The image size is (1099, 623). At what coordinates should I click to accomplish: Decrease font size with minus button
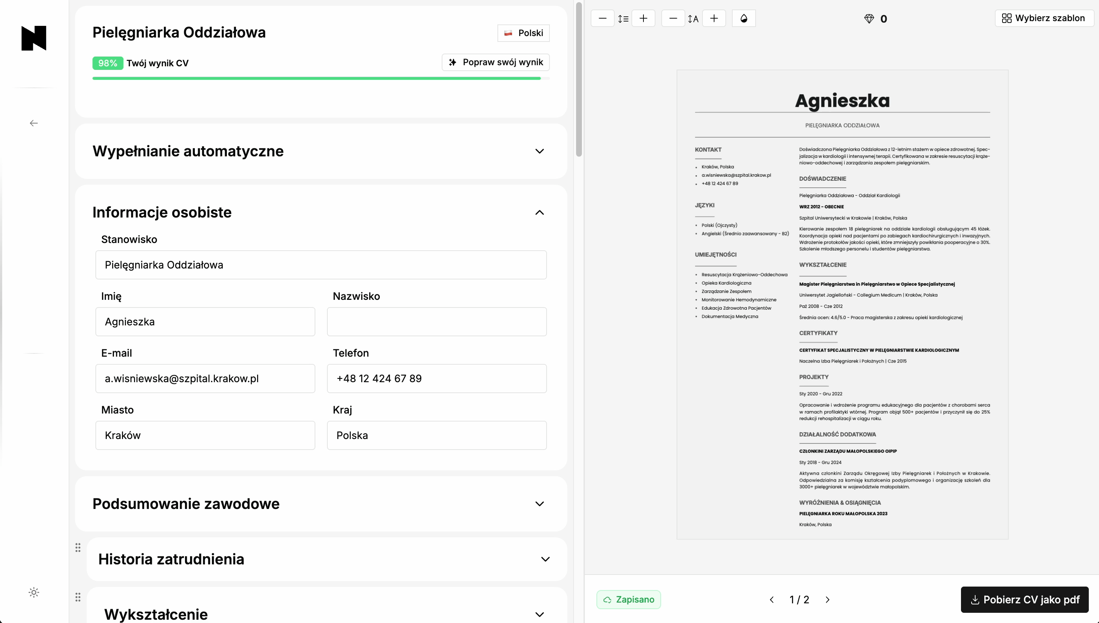click(673, 19)
